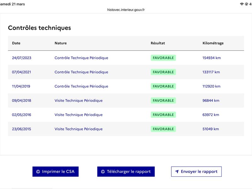Select the 24/07/2023 date cell
This screenshot has height=189, width=252.
point(21,58)
